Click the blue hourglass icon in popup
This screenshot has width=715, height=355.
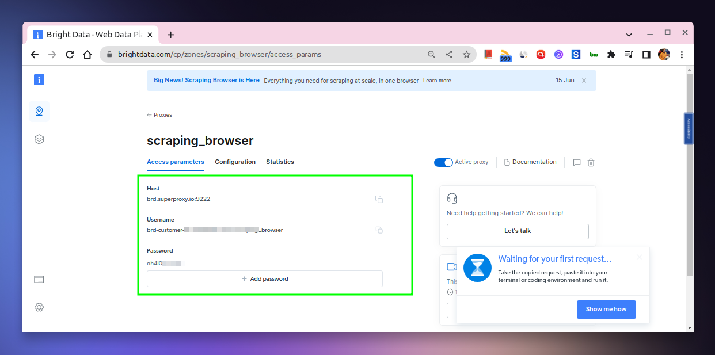click(x=477, y=268)
